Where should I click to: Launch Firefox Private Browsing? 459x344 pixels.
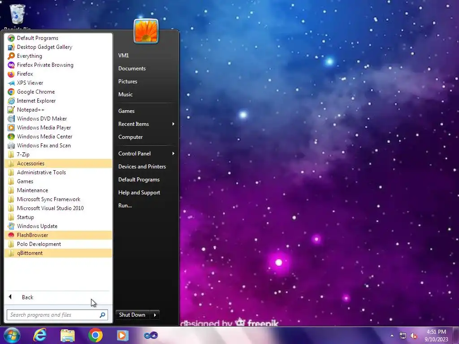pos(58,65)
